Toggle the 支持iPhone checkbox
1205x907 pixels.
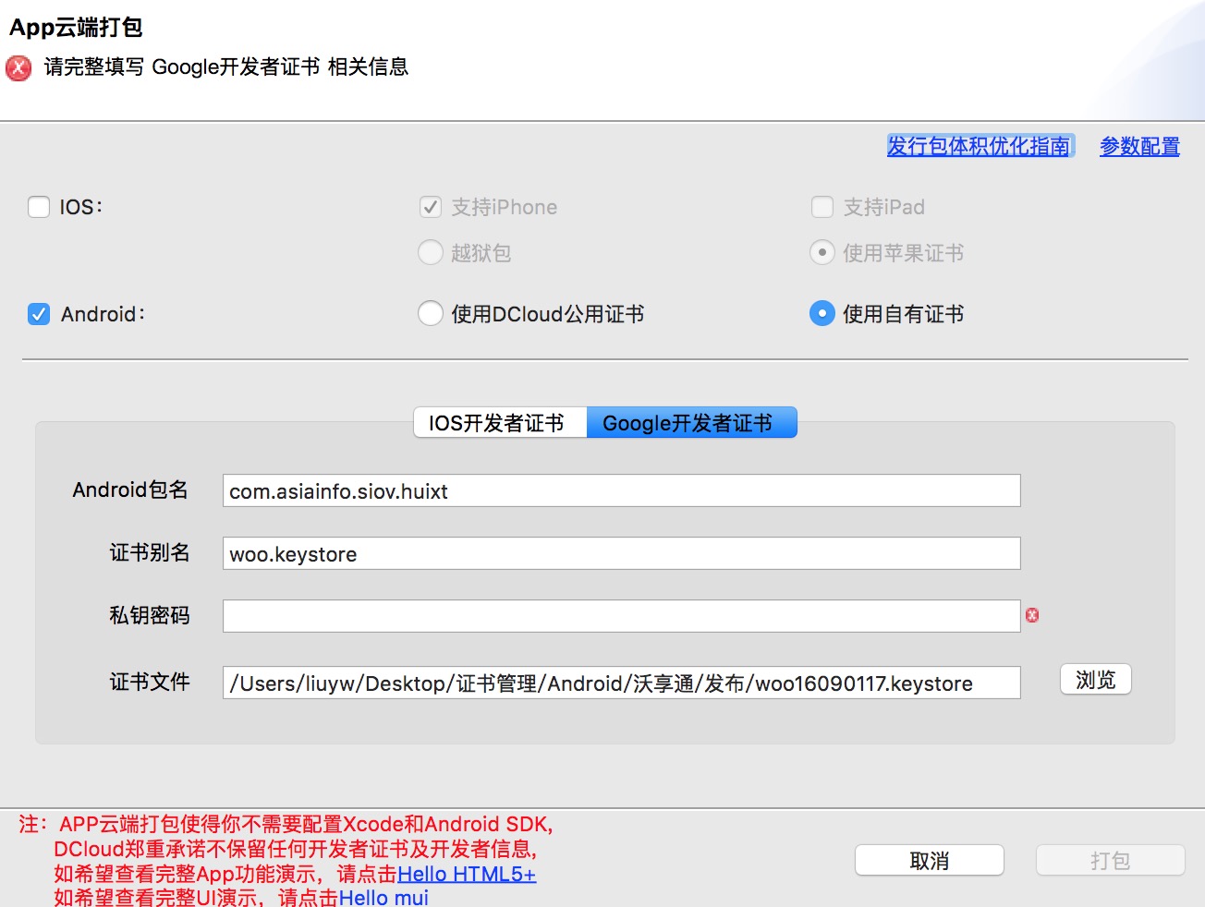coord(431,207)
